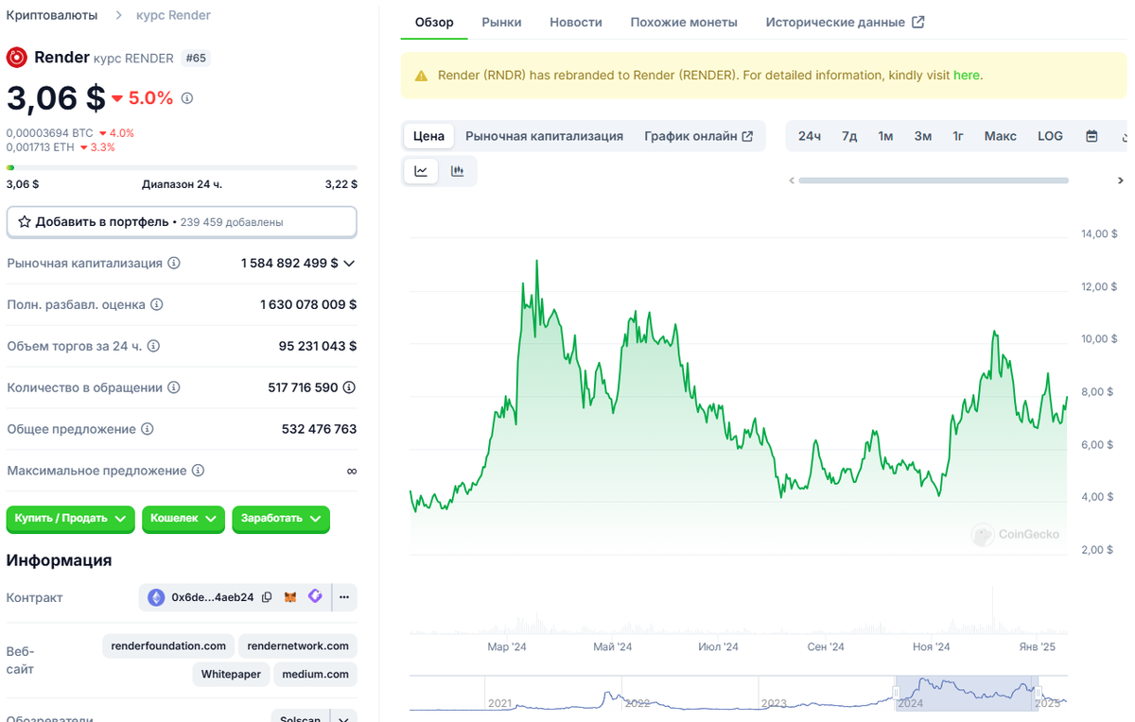Click the Phantom wallet icon
This screenshot has height=722, width=1135.
pyautogui.click(x=314, y=596)
